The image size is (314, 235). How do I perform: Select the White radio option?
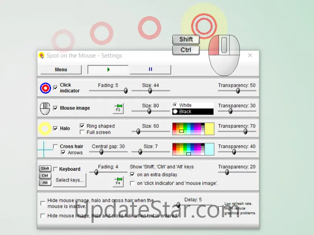click(x=175, y=105)
